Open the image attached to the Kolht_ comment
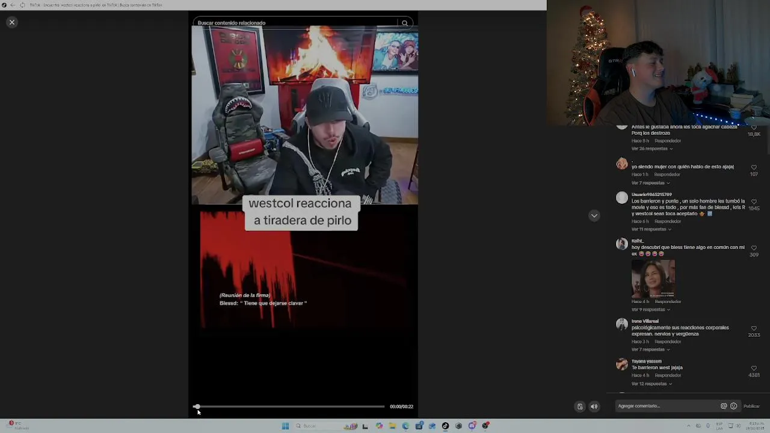This screenshot has height=433, width=770. click(653, 278)
